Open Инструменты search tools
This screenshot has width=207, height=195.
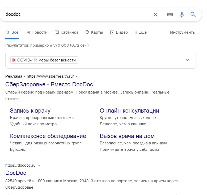pyautogui.click(x=183, y=32)
